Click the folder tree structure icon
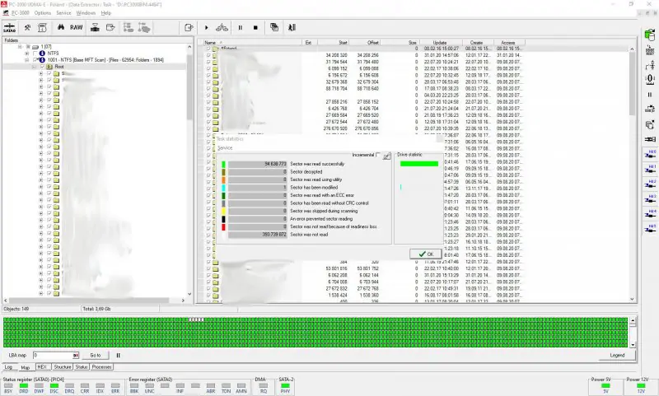Viewport: 659px width, 396px height. (x=129, y=28)
